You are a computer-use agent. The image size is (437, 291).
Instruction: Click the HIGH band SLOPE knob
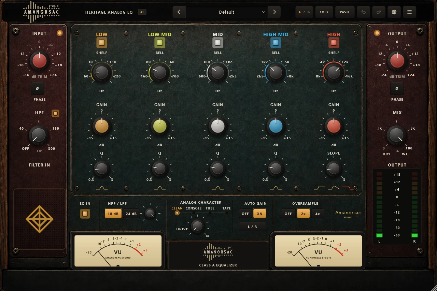pos(334,168)
